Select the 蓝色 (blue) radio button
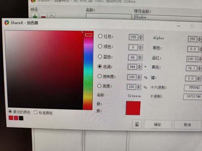 tap(100, 56)
